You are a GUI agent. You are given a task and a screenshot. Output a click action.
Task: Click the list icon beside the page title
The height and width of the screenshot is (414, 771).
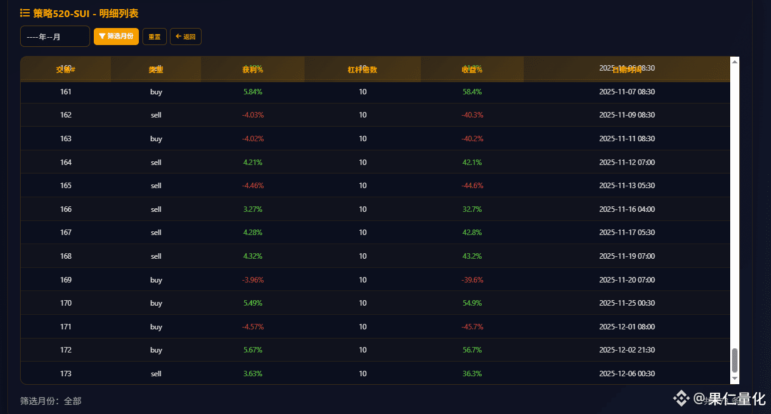(x=25, y=13)
